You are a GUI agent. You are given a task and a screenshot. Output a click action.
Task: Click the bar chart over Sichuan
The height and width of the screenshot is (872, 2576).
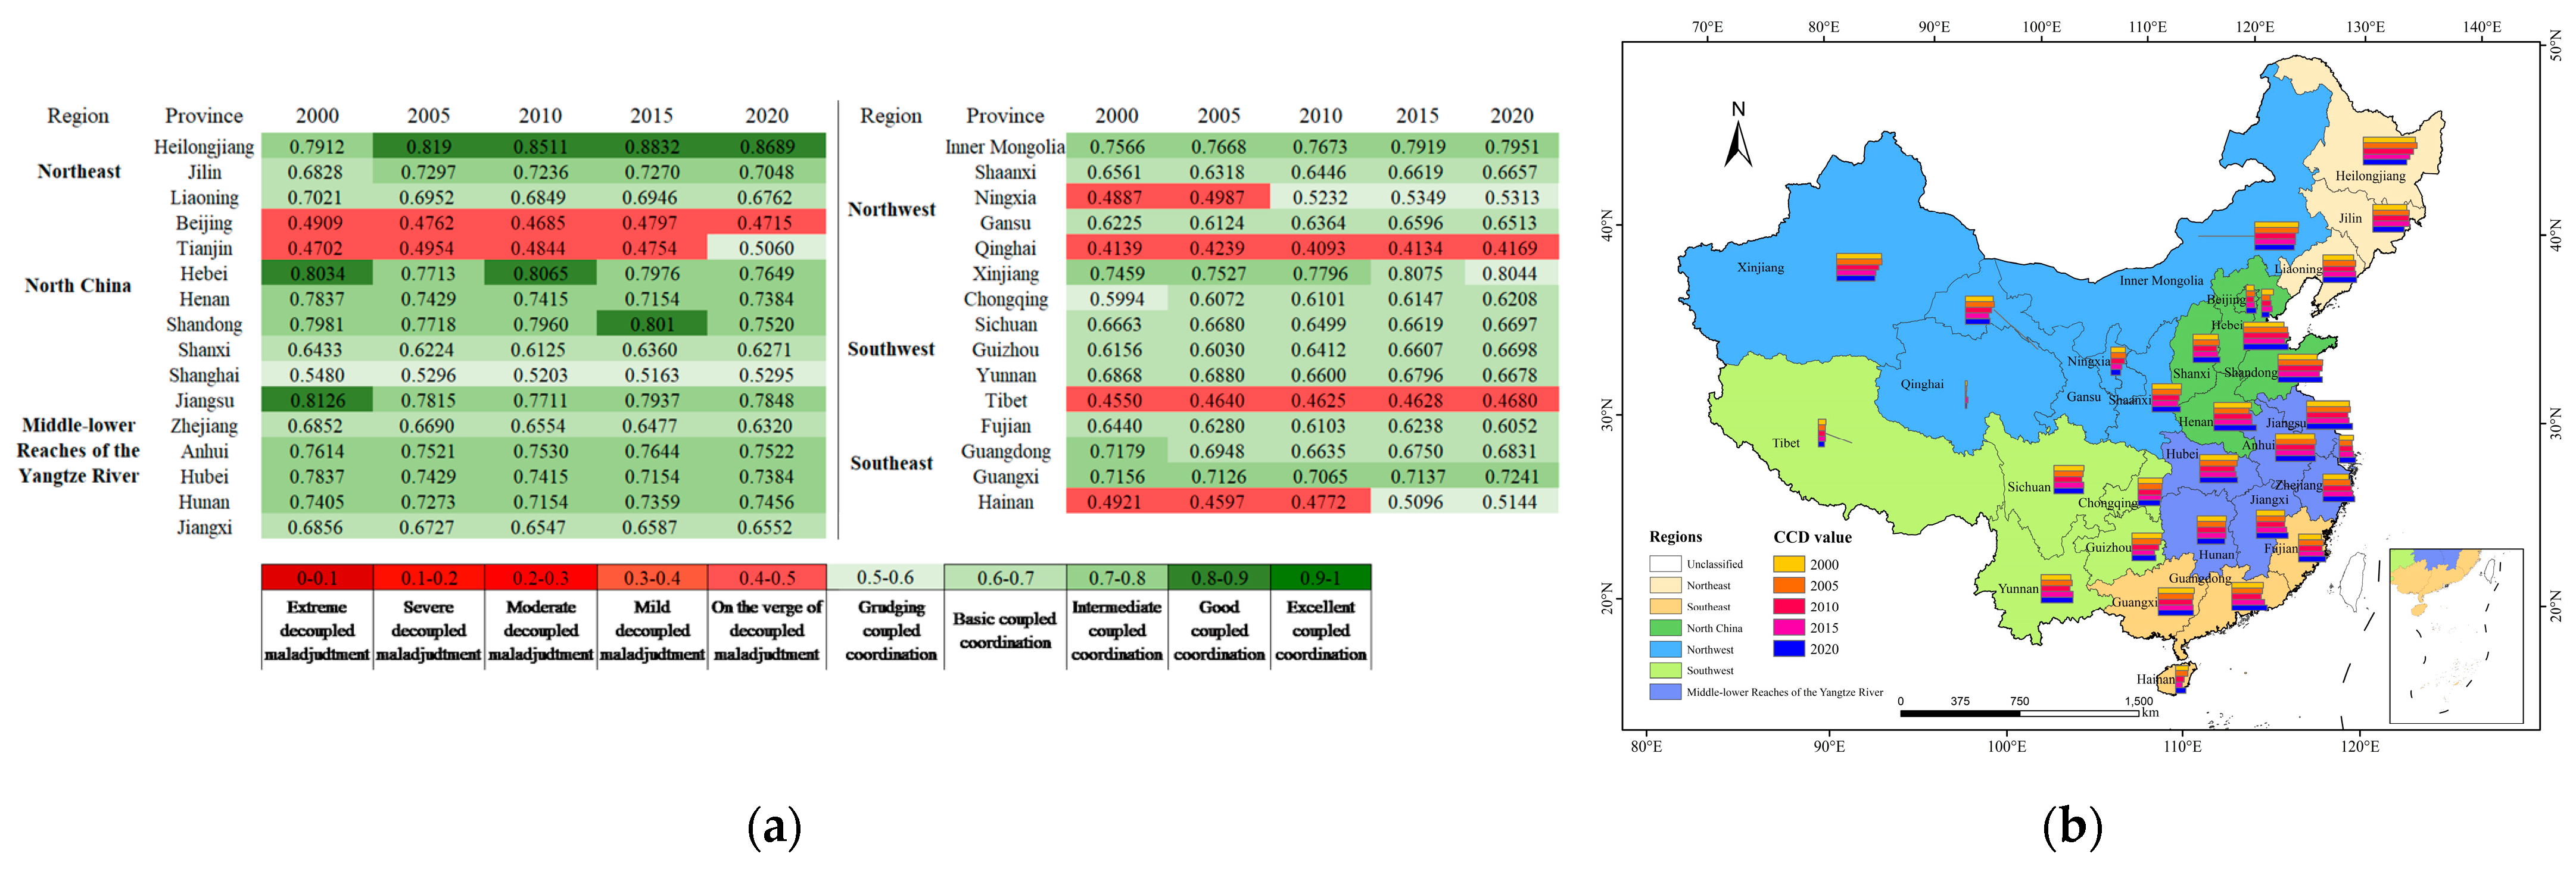tap(2068, 479)
